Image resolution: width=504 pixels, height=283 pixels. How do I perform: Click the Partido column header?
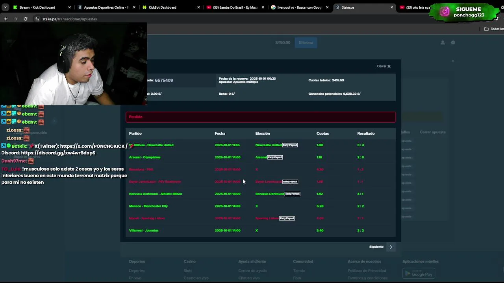[135, 134]
